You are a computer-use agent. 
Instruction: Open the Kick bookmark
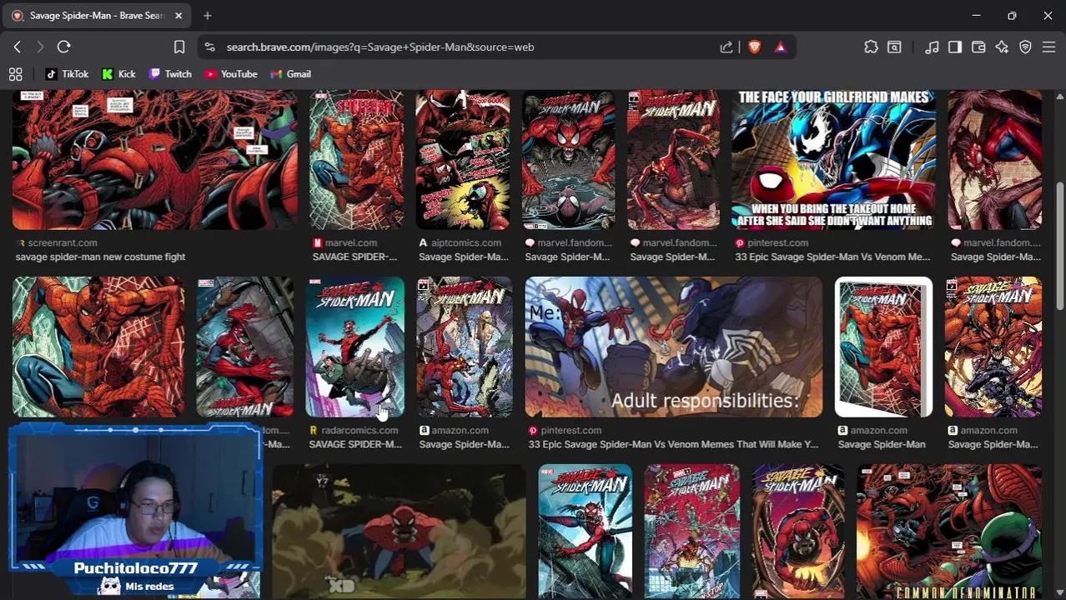(118, 74)
